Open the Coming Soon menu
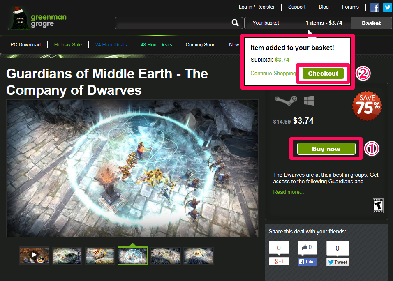 click(201, 45)
